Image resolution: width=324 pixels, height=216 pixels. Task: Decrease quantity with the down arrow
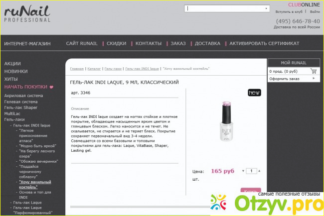point(243,171)
